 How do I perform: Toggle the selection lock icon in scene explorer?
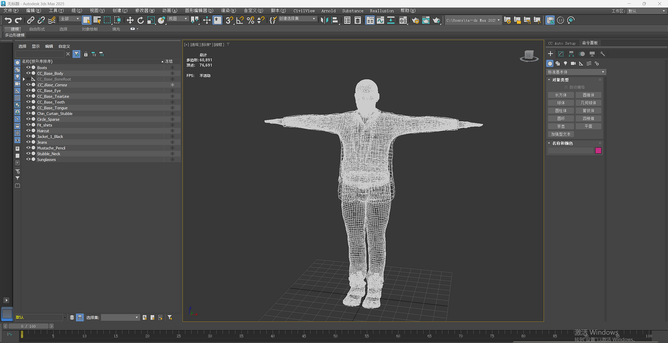tap(86, 54)
